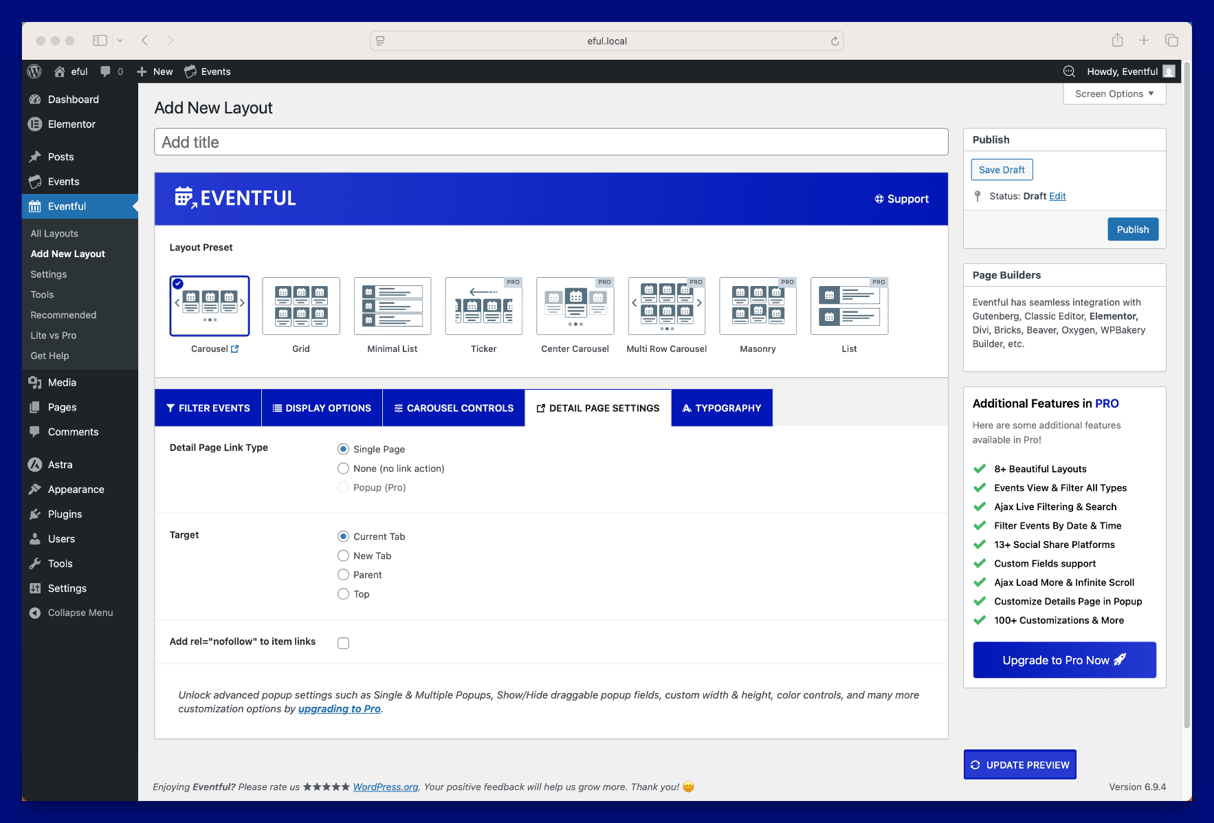Click the Safari page reload icon
This screenshot has height=823, width=1214.
pyautogui.click(x=835, y=41)
